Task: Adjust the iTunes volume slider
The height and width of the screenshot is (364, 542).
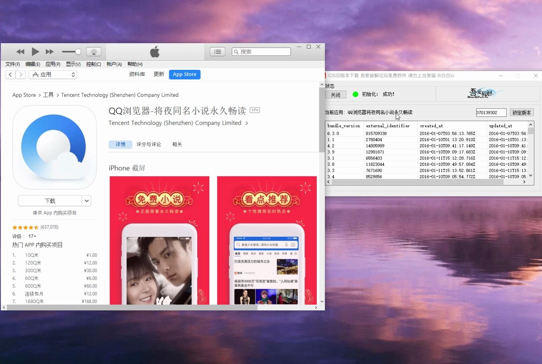Action: tap(71, 52)
